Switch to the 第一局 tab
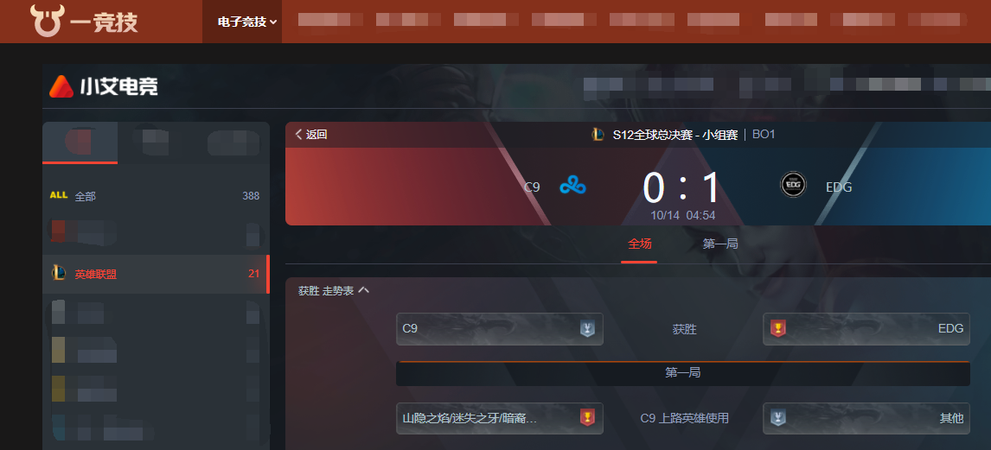This screenshot has height=450, width=991. coord(719,244)
